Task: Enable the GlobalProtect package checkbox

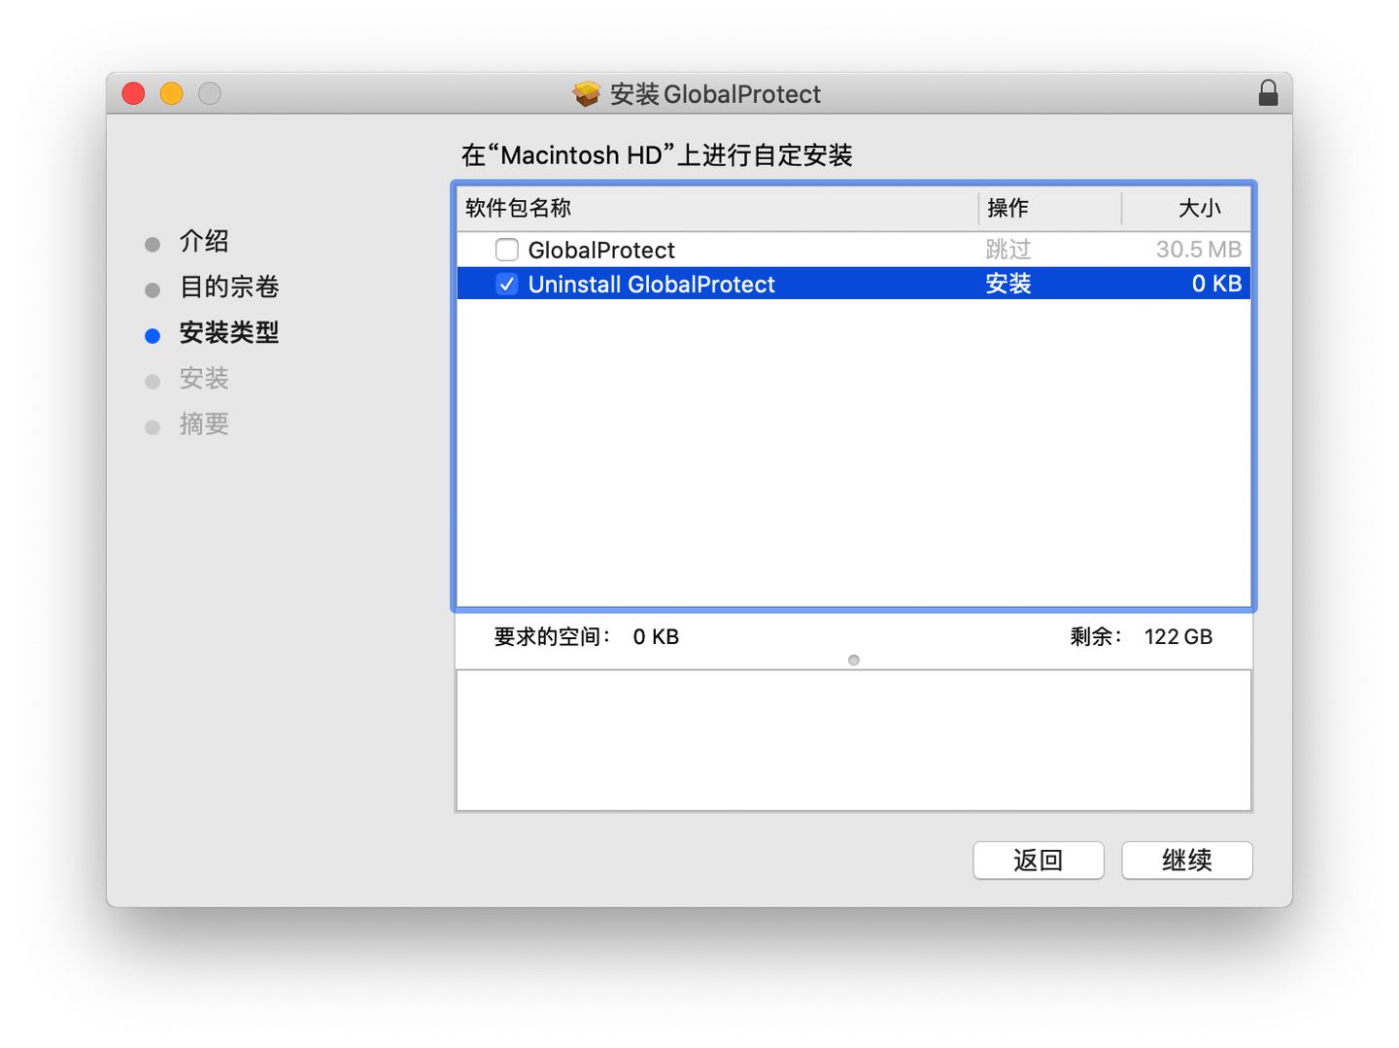Action: (506, 250)
